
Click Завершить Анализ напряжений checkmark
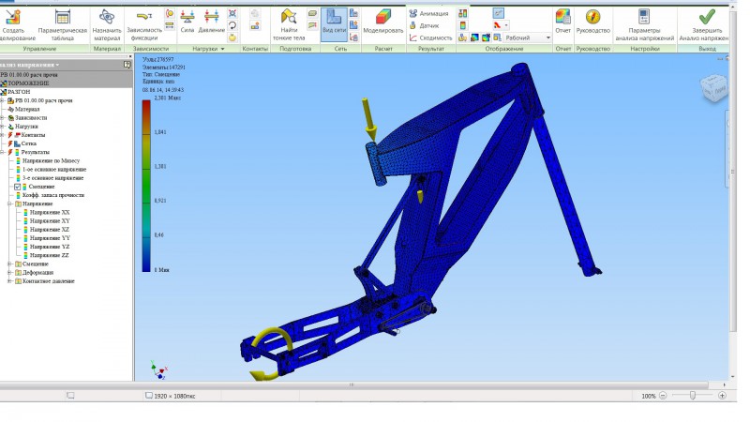(707, 17)
